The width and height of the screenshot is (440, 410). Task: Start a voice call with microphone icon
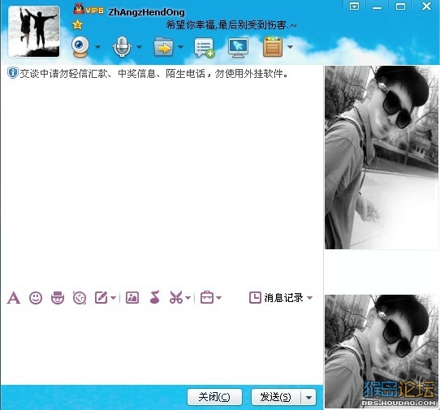point(122,46)
